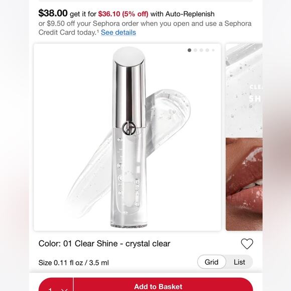Switch swatch view to List
The height and width of the screenshot is (291, 291).
point(239,262)
